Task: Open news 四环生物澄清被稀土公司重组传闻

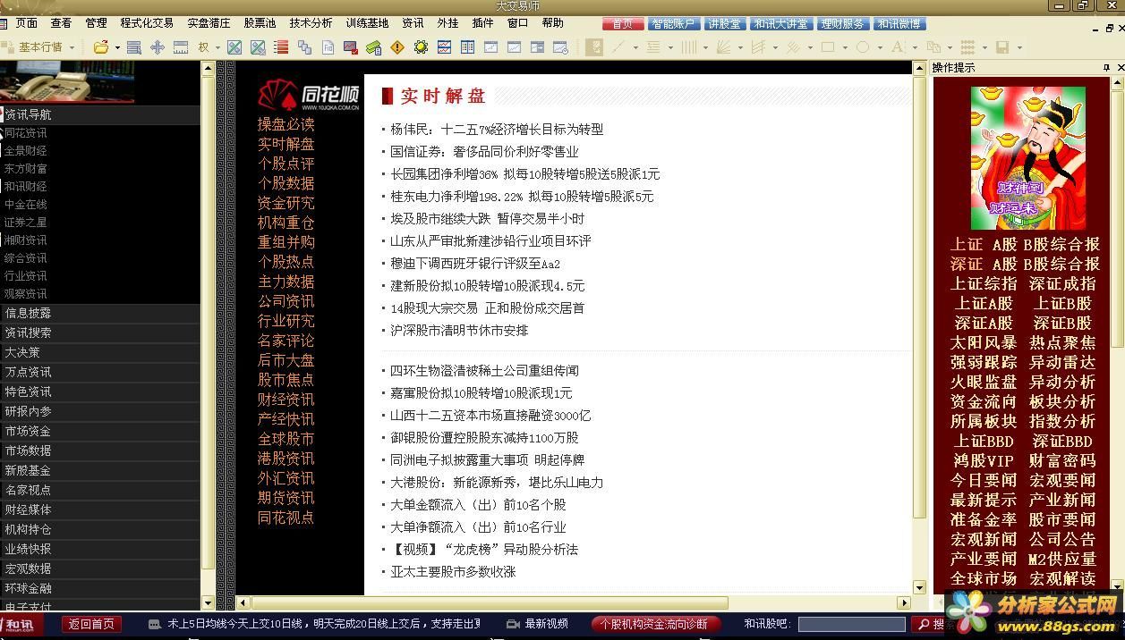Action: click(484, 371)
